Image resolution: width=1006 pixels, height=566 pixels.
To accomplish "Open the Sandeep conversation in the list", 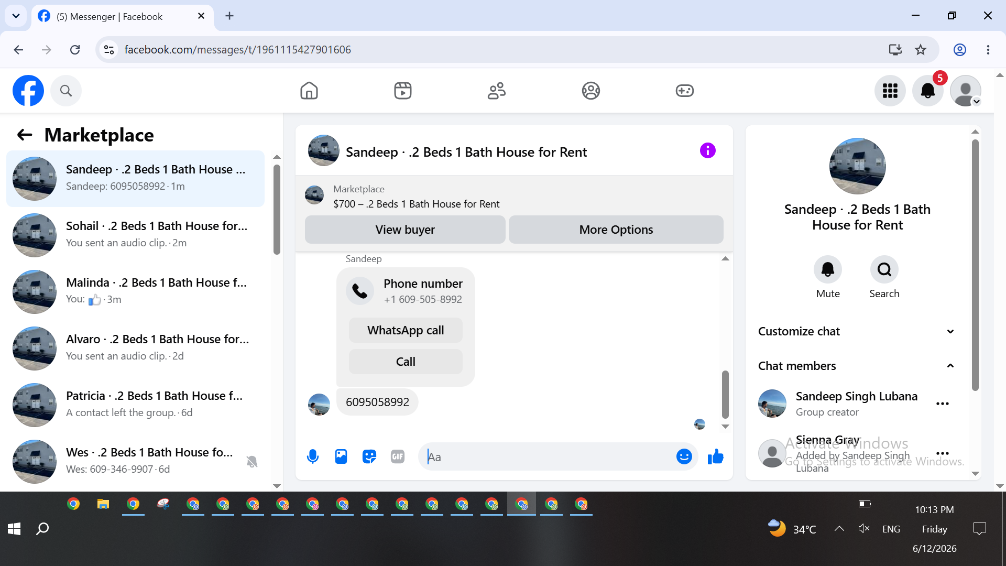I will 135,179.
